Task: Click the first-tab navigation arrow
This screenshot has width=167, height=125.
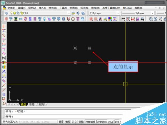Action: [9, 104]
